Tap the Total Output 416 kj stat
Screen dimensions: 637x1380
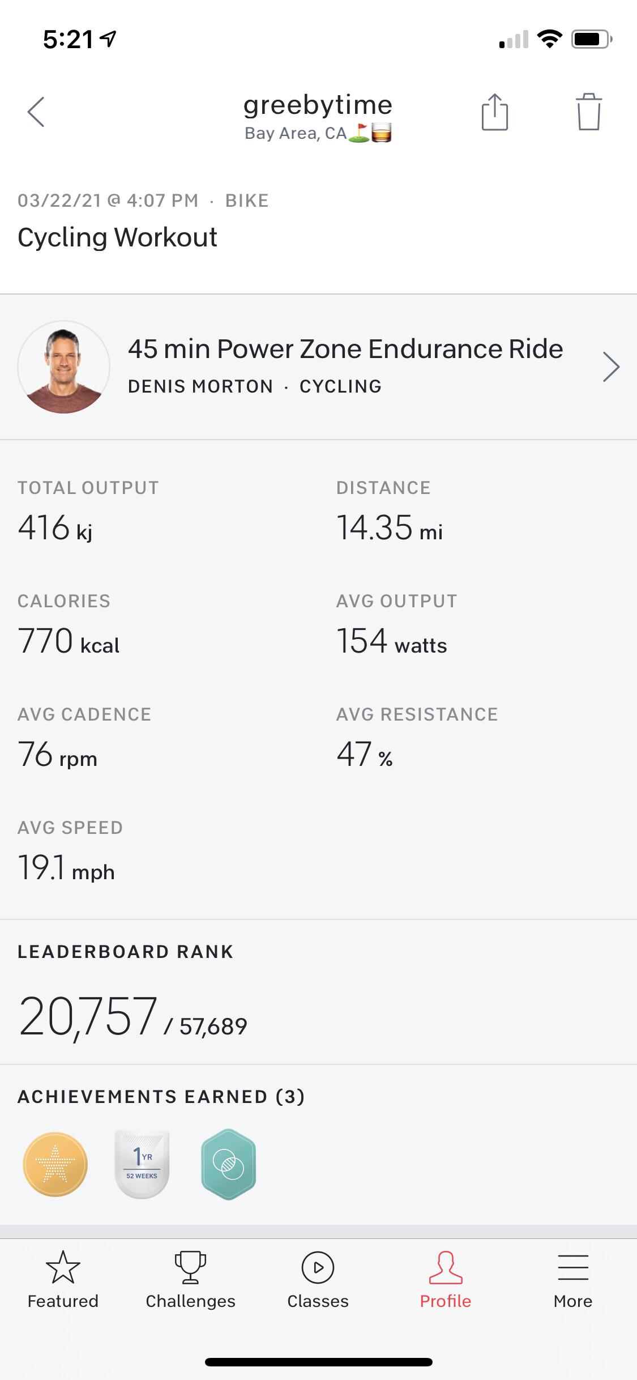55,527
